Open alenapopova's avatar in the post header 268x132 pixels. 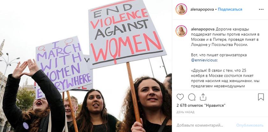click(181, 9)
